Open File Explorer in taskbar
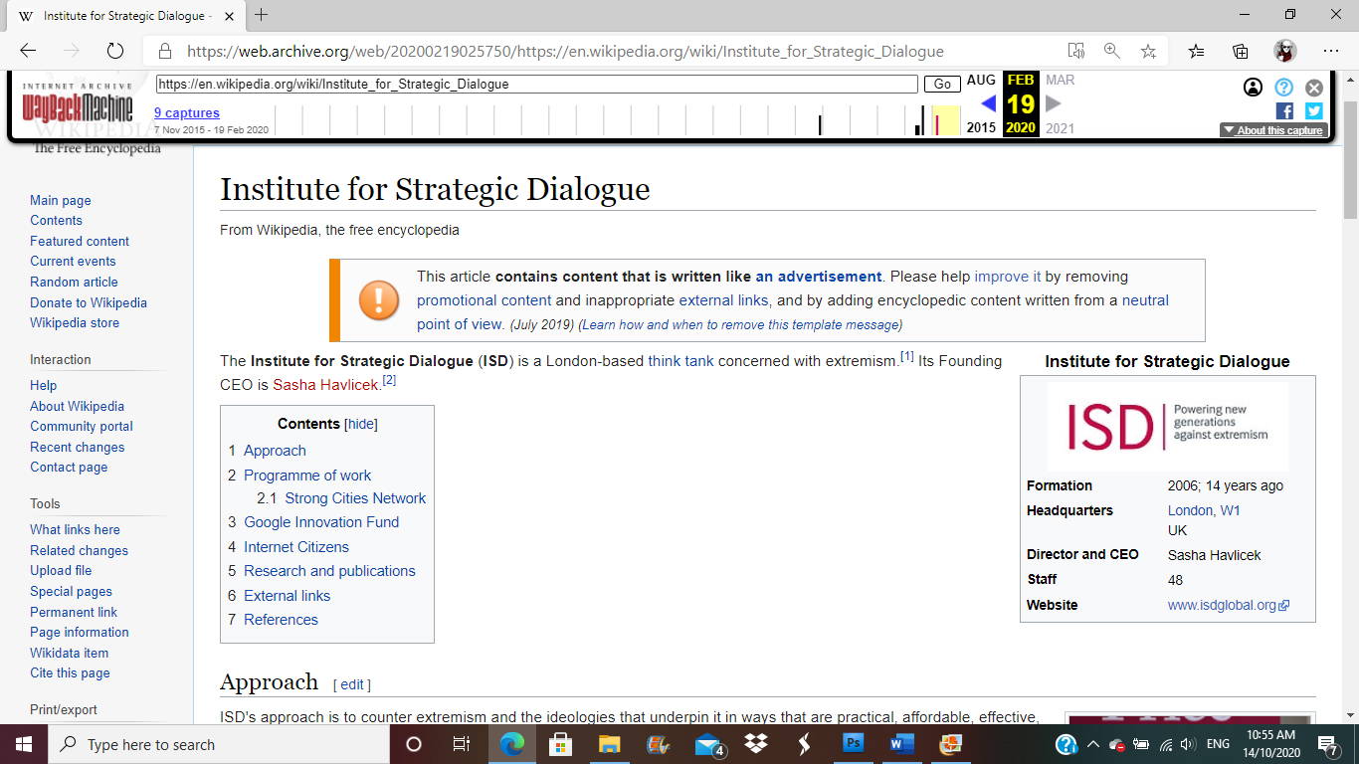The image size is (1359, 764). pos(609,744)
